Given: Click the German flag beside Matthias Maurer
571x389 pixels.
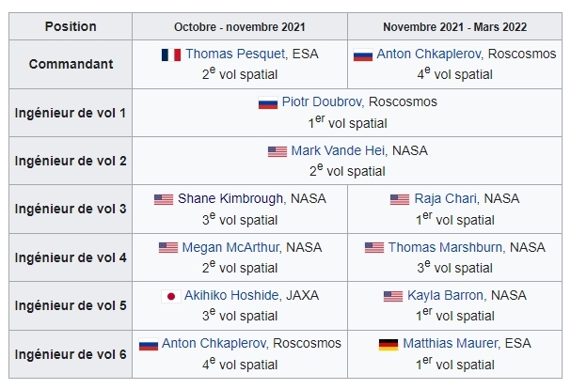Looking at the screenshot, I should point(388,345).
